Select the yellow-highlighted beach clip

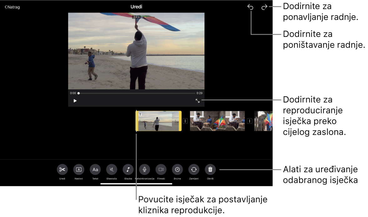(x=158, y=121)
